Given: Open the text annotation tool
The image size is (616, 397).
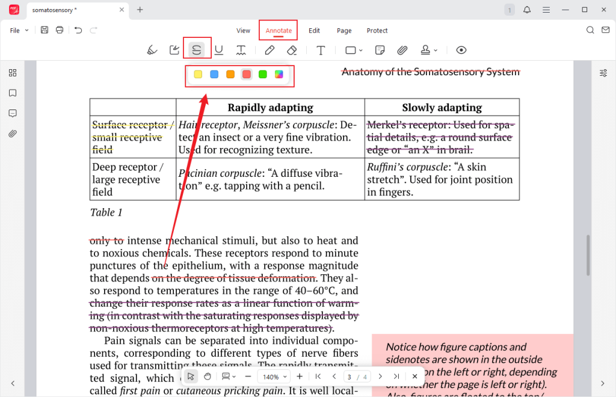Looking at the screenshot, I should 321,50.
